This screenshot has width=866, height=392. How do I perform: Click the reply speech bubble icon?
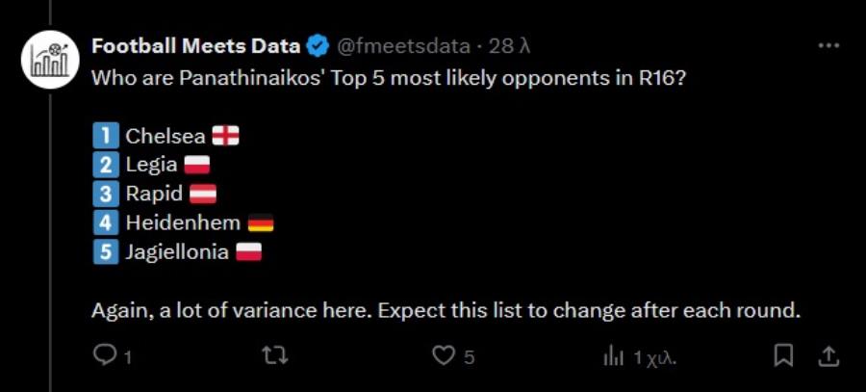[x=102, y=356]
